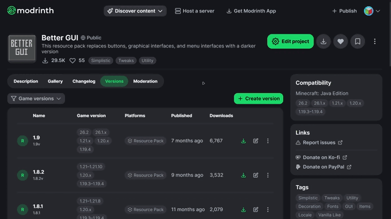The image size is (391, 219).
Task: Click the Better GUI project icon
Action: pos(22,48)
